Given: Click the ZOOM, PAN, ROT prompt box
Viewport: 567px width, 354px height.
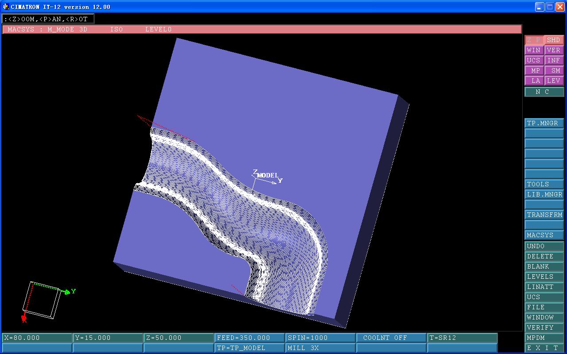Looking at the screenshot, I should tap(48, 19).
